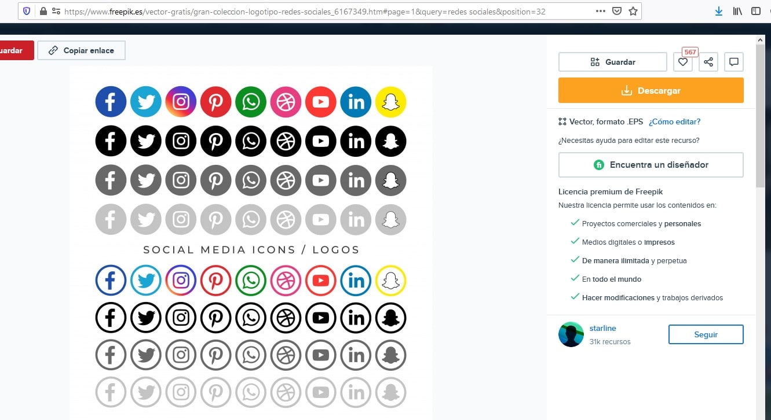Click red YouTube icon in top row
The height and width of the screenshot is (420, 771).
pyautogui.click(x=321, y=102)
